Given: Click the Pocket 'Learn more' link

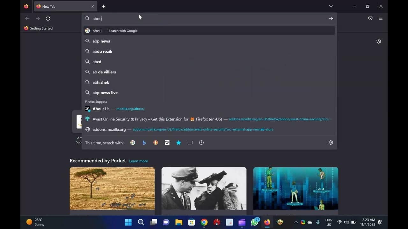Looking at the screenshot, I should [138, 161].
